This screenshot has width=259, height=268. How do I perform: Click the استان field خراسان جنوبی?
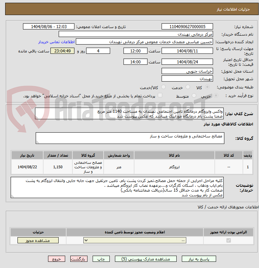tap(187, 71)
